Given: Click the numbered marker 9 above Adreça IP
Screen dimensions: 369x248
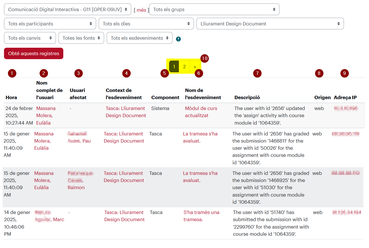Looking at the screenshot, I should 344,73.
